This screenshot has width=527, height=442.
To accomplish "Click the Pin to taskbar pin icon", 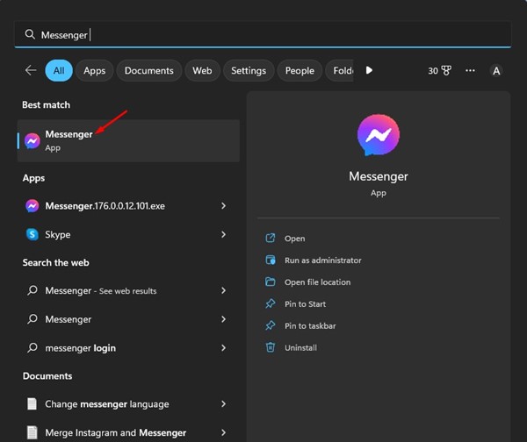I will [x=271, y=325].
